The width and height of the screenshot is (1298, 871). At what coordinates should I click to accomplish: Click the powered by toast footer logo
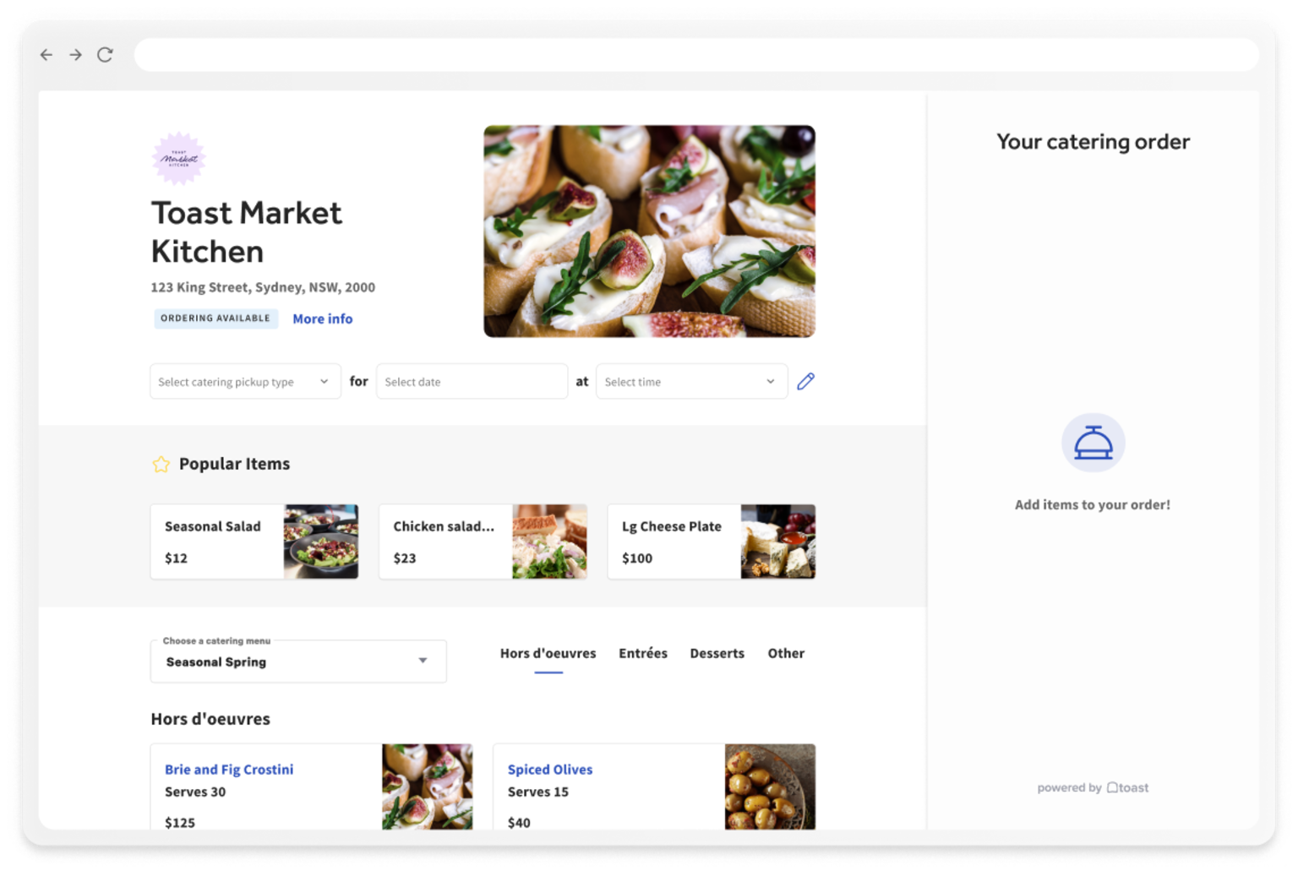[x=1093, y=787]
